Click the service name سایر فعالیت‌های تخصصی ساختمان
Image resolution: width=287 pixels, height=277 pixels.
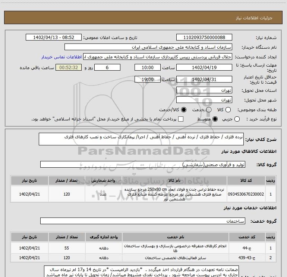click(x=175, y=258)
